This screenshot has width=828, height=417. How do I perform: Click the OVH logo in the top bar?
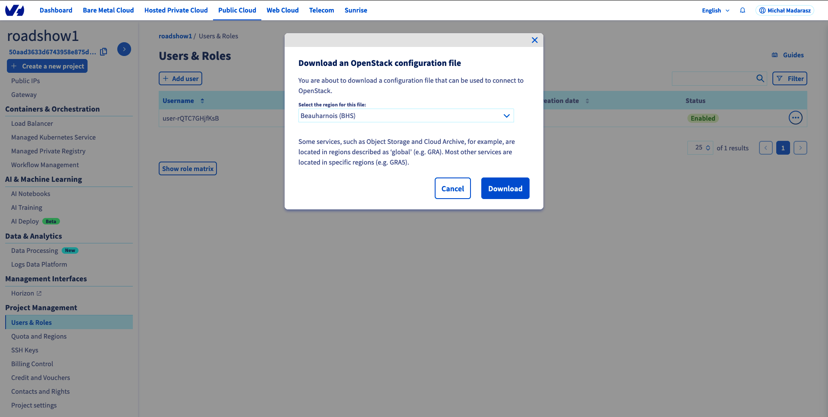[15, 10]
